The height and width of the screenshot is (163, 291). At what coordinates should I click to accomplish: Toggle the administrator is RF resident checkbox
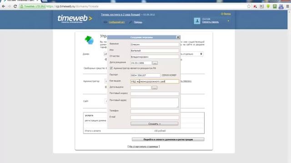111,68
